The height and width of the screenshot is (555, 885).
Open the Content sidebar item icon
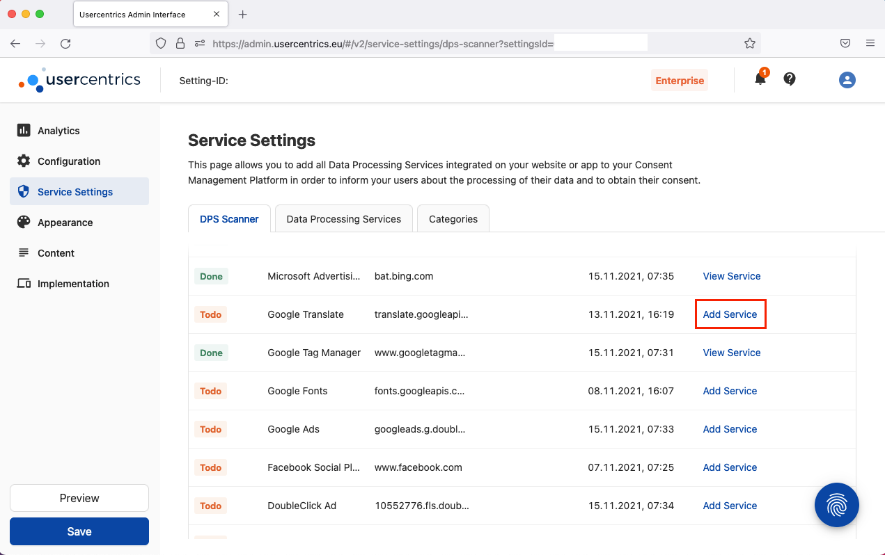[x=24, y=253]
